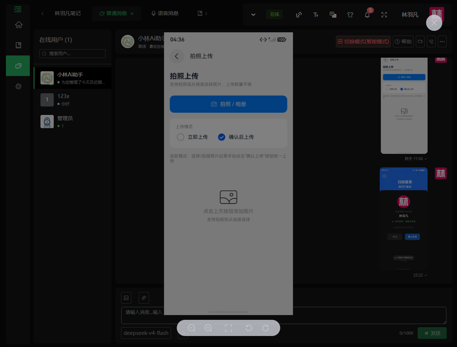Viewport: 457px width, 347px height.
Task: Zoom out the previewed image
Action: point(192,328)
